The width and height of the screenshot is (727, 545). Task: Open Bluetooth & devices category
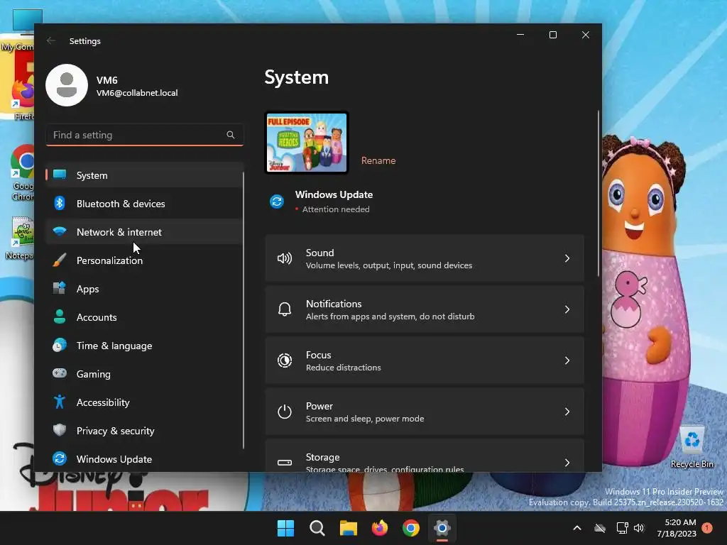tap(144, 204)
